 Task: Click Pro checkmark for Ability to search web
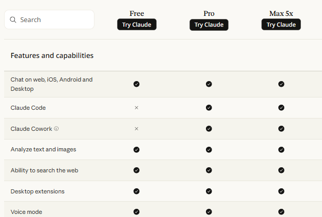point(209,170)
